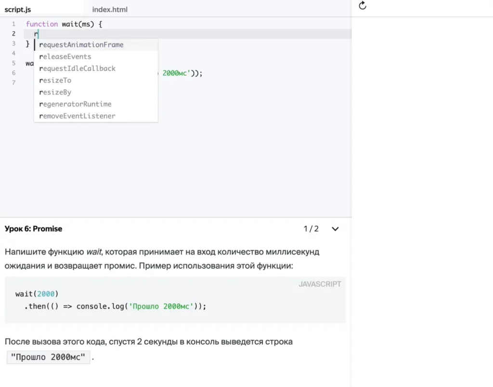Select requestAnimationFrame from autocomplete list
Image resolution: width=493 pixels, height=387 pixels.
point(81,45)
